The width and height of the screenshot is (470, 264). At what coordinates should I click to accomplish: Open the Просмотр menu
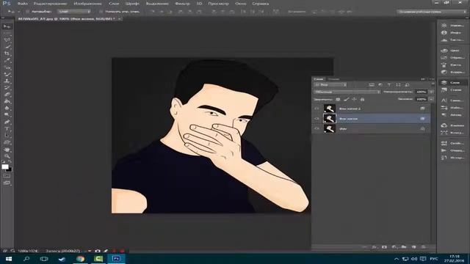click(218, 4)
